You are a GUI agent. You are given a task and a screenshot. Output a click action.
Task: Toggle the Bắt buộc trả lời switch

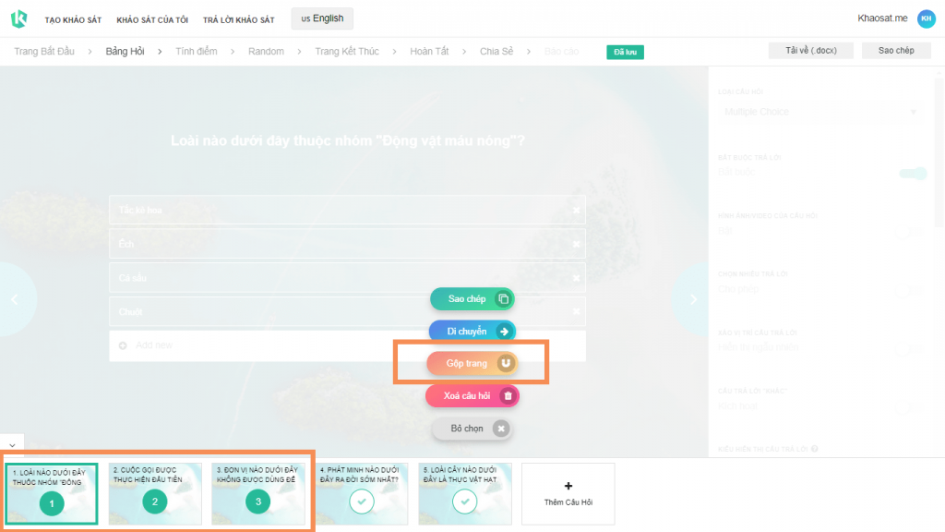(913, 173)
